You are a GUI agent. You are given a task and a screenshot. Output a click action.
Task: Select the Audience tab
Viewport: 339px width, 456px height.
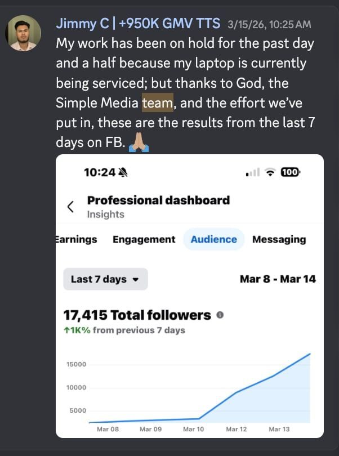(x=214, y=239)
